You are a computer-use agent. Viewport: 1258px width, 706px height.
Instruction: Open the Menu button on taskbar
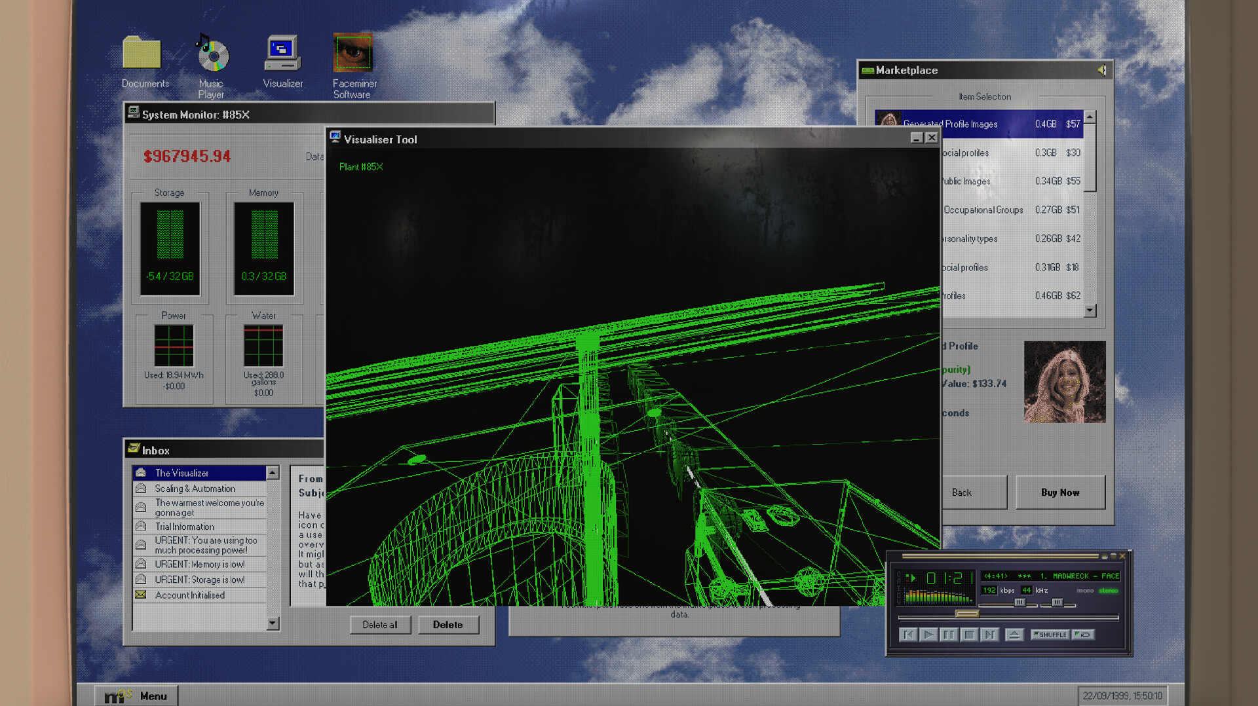tap(136, 696)
